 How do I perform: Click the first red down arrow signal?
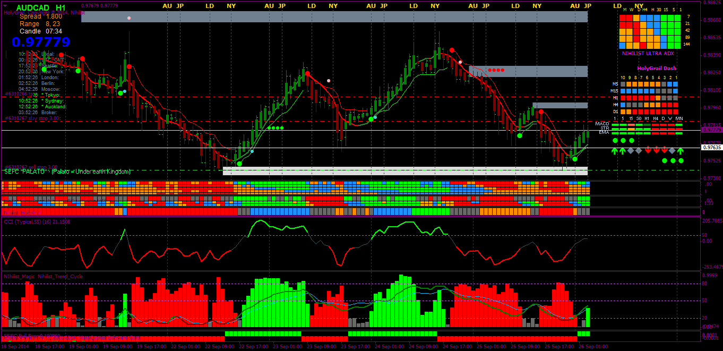(x=648, y=151)
